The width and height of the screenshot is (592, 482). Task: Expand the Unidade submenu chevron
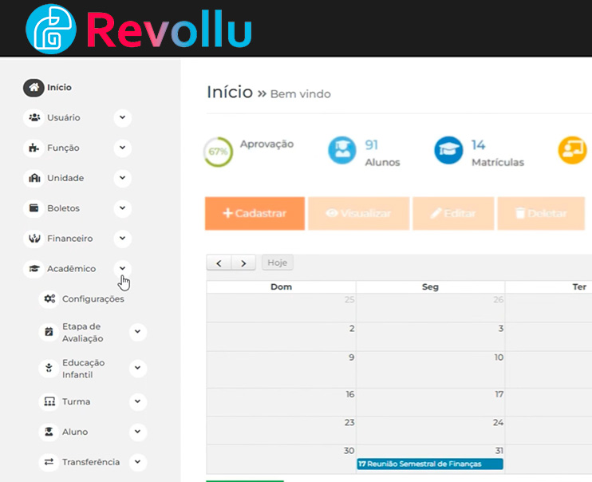tap(123, 178)
